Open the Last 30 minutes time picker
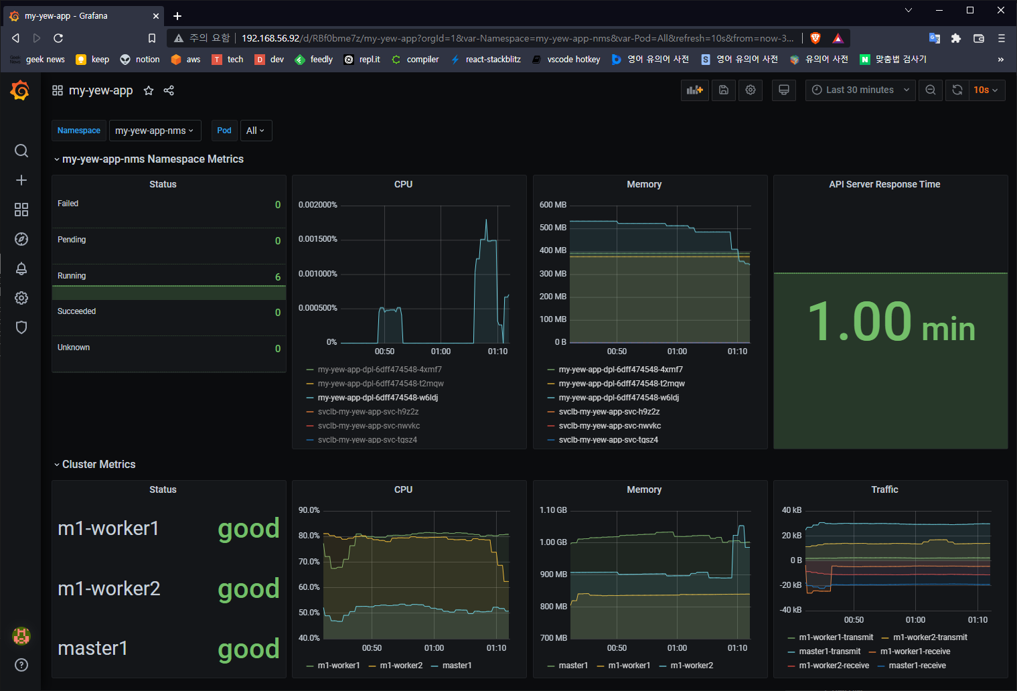The height and width of the screenshot is (691, 1017). (860, 90)
